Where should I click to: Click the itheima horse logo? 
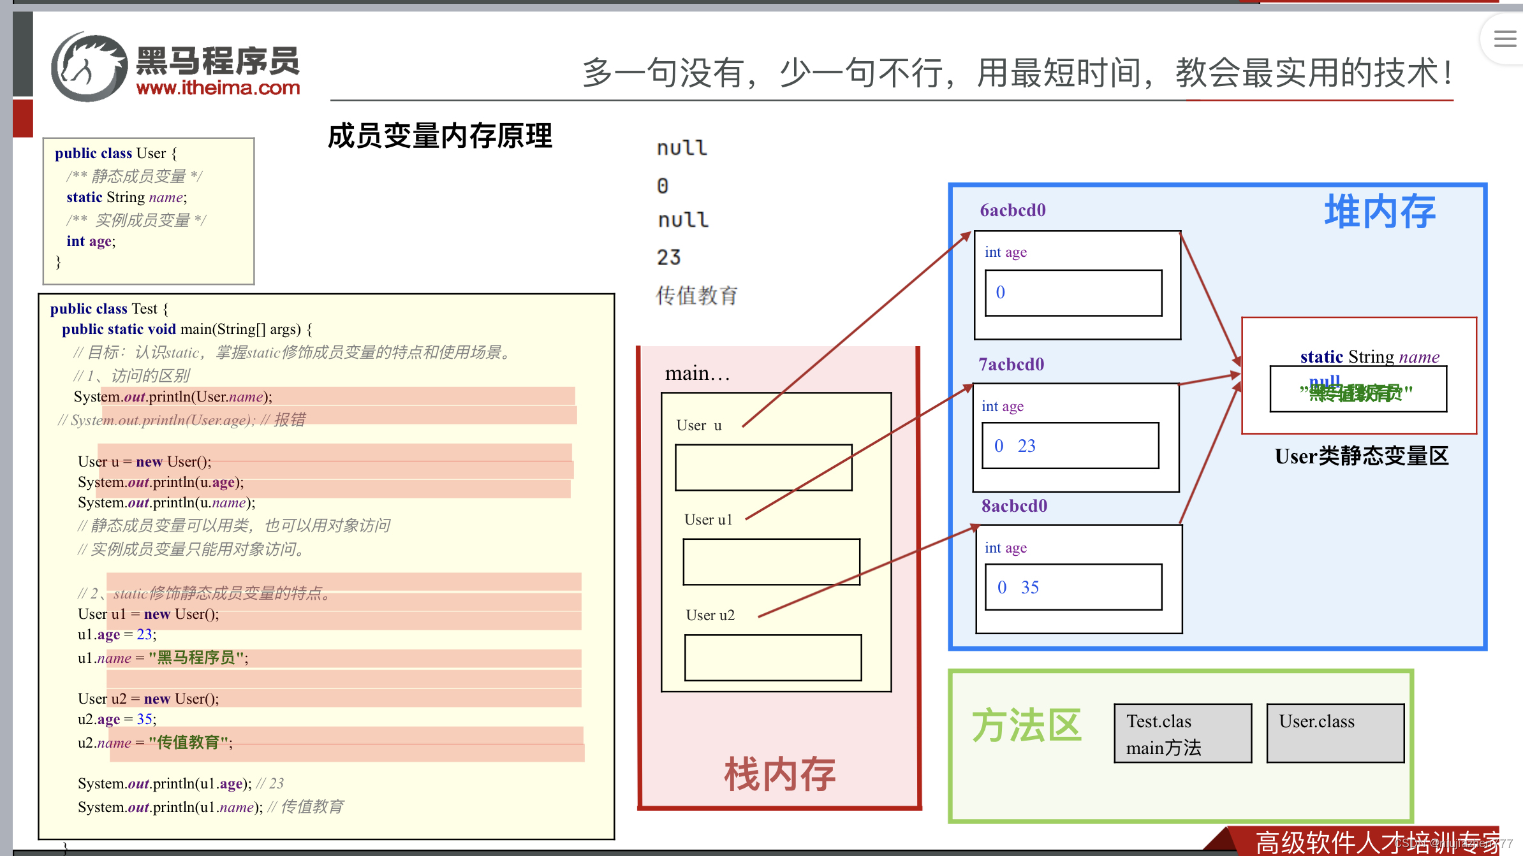tap(90, 68)
